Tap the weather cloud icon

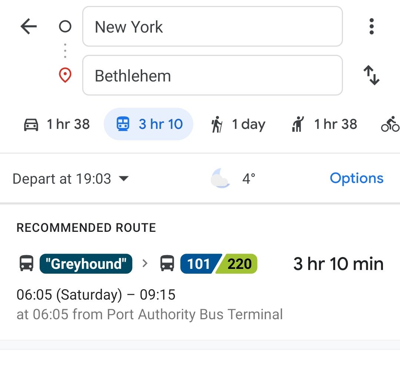click(x=221, y=179)
